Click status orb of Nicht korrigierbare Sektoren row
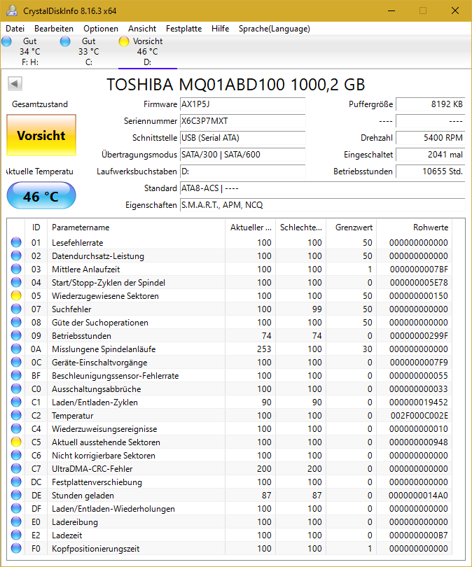 click(x=16, y=455)
